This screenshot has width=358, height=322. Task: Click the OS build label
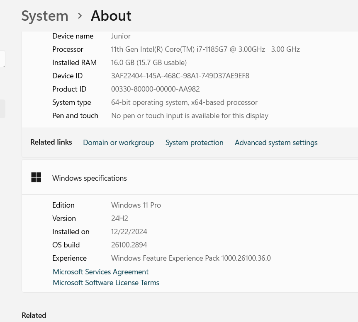[x=66, y=245]
